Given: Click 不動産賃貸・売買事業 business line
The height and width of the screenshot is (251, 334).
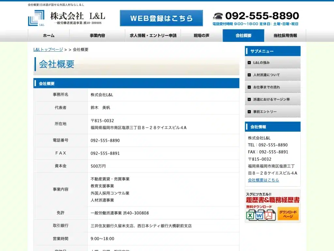Looking at the screenshot, I should (110, 179).
